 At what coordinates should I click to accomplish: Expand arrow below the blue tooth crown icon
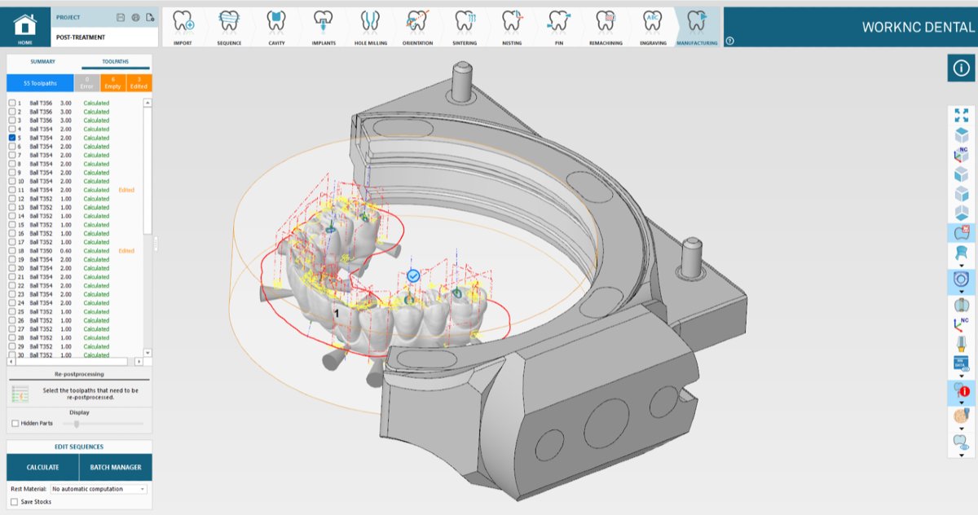pos(962,266)
